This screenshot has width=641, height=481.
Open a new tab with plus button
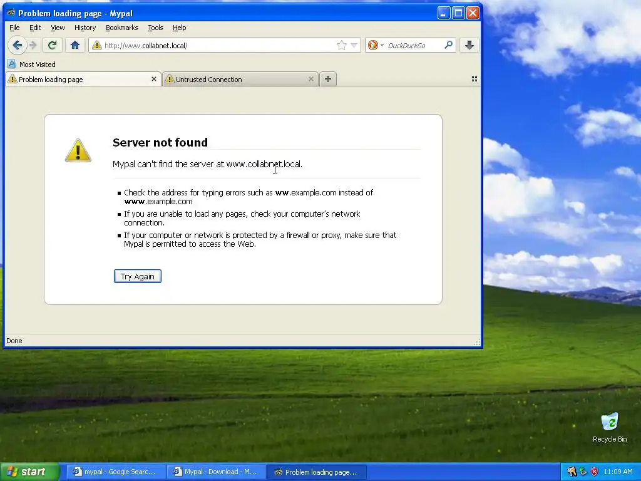click(328, 79)
